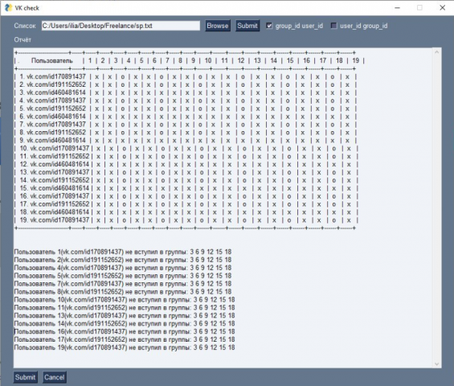
Task: Select row 3. vk.com/id460481614
Action: [186, 92]
